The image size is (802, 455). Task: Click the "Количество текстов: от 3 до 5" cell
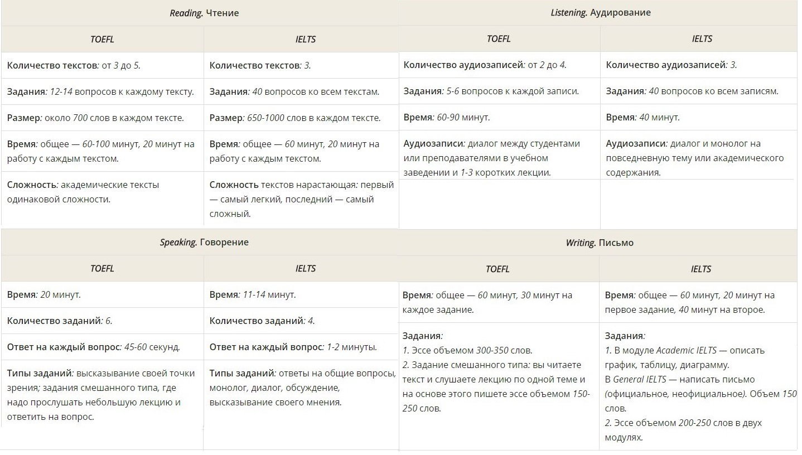(x=74, y=65)
